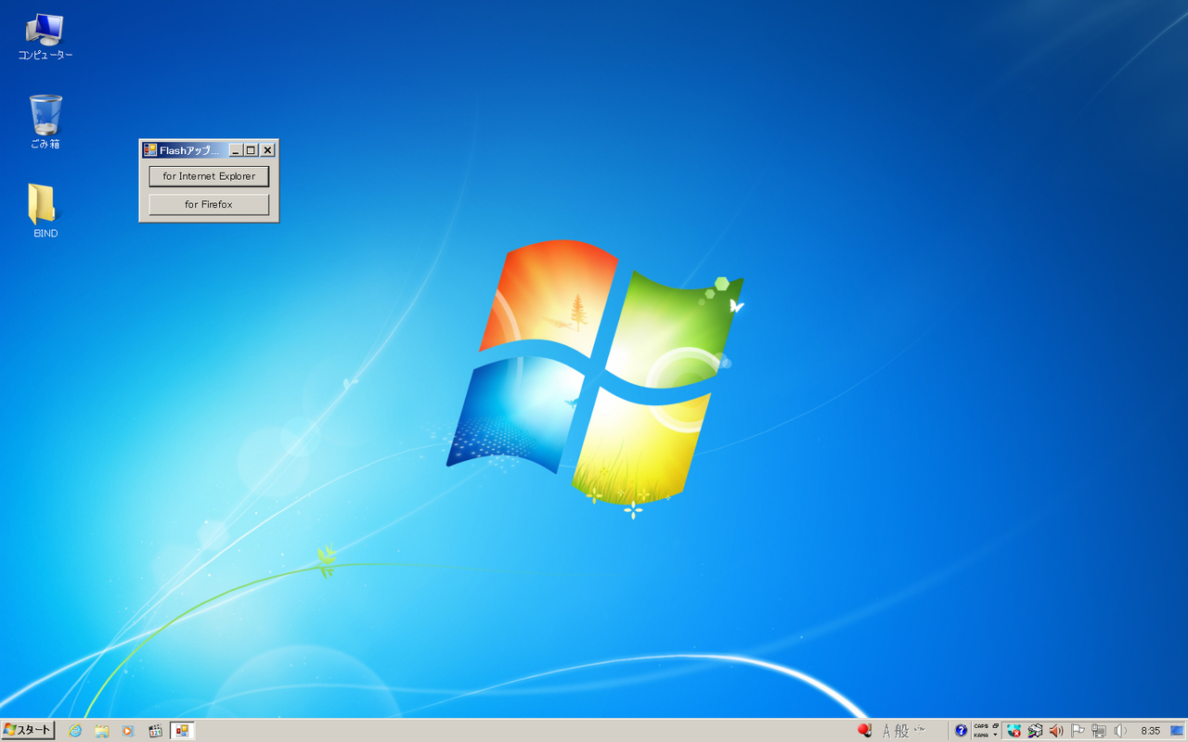Activate the Flash app taskbar button

pyautogui.click(x=182, y=731)
